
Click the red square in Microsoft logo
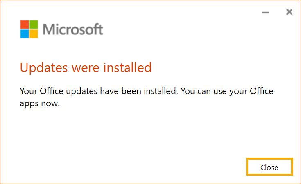(25, 24)
